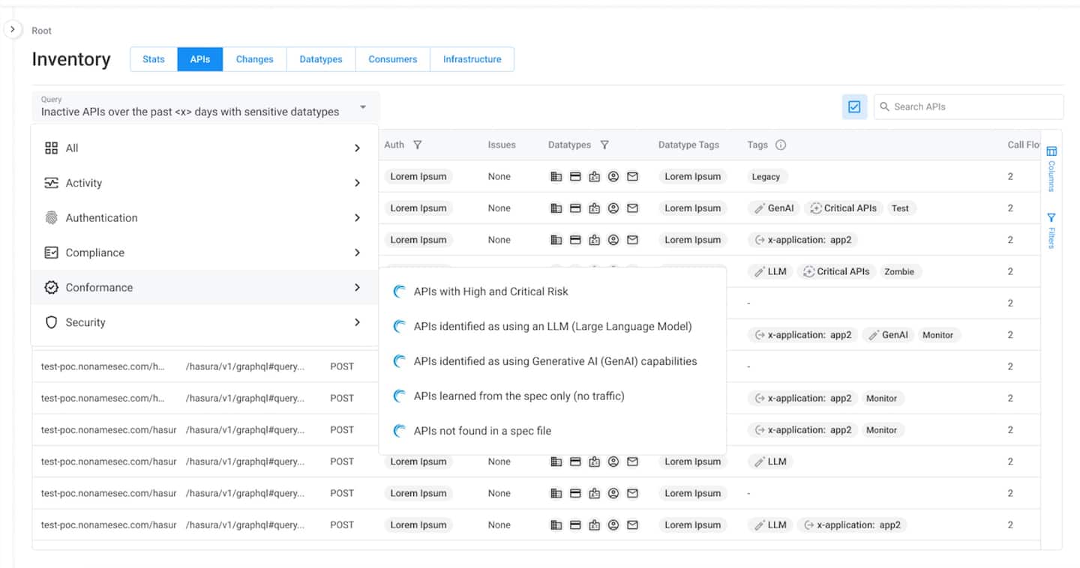Click the credit card datatype icon in Legacy row
Image resolution: width=1080 pixels, height=568 pixels.
coord(575,177)
